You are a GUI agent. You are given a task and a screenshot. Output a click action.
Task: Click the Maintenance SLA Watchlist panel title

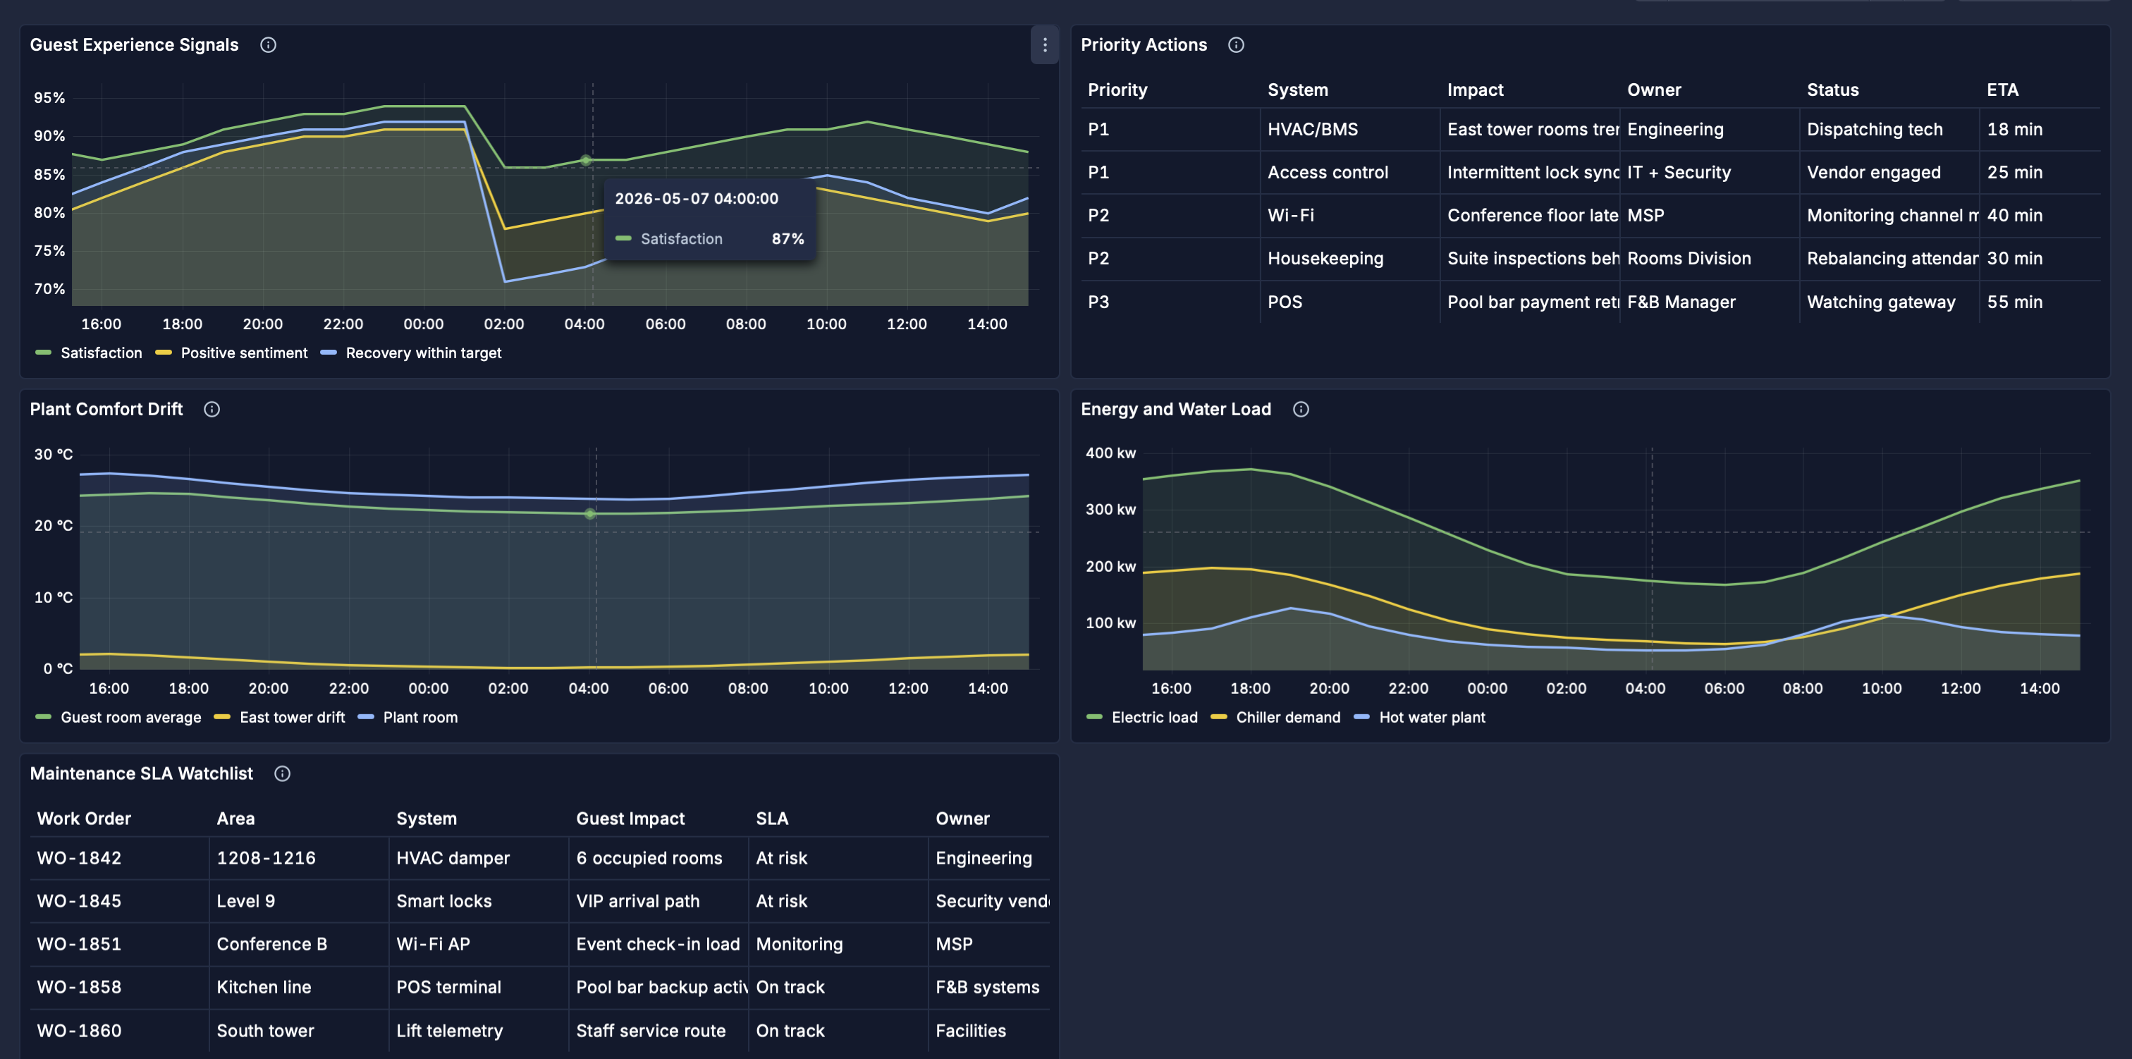[142, 773]
